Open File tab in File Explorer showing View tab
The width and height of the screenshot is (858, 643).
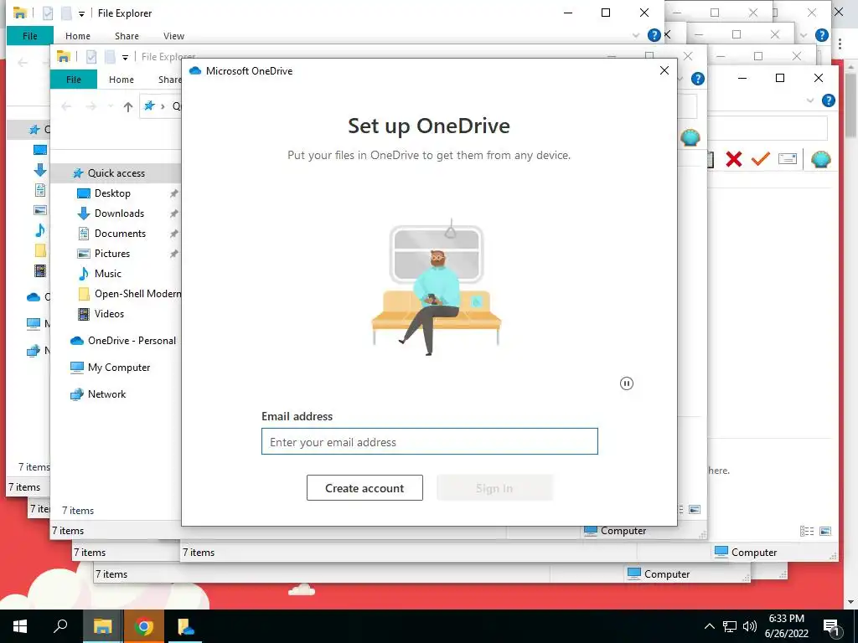[30, 35]
